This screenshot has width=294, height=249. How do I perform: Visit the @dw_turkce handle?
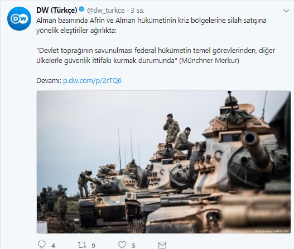point(106,10)
